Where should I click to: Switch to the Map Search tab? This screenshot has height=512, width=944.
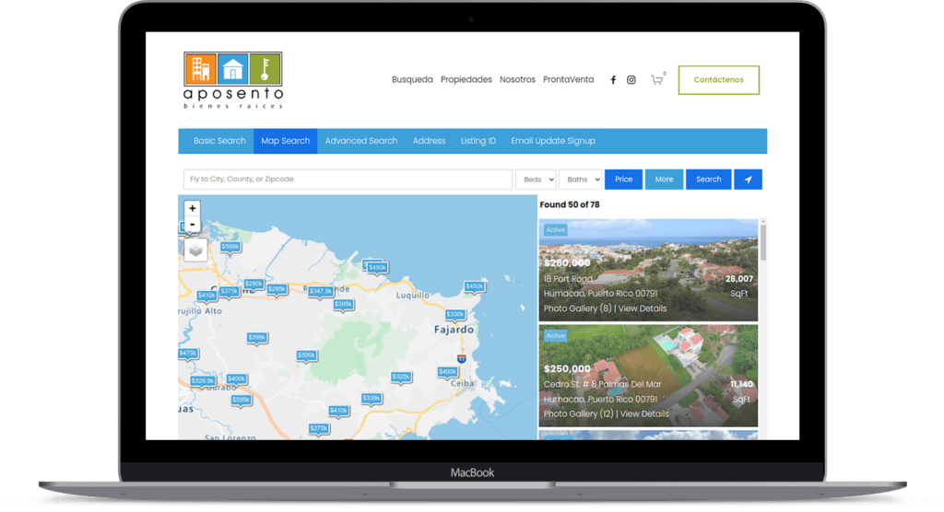coord(286,141)
